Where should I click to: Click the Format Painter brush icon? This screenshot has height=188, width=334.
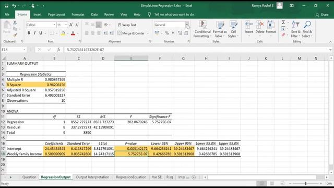click(x=15, y=35)
